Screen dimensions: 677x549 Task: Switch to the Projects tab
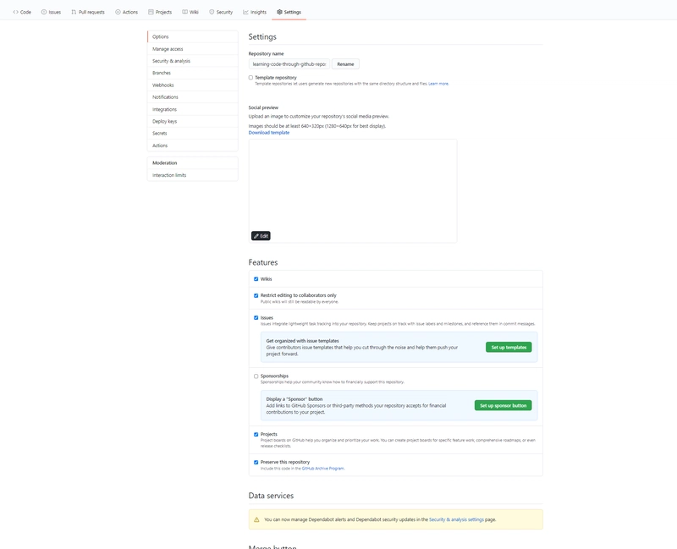(x=160, y=12)
